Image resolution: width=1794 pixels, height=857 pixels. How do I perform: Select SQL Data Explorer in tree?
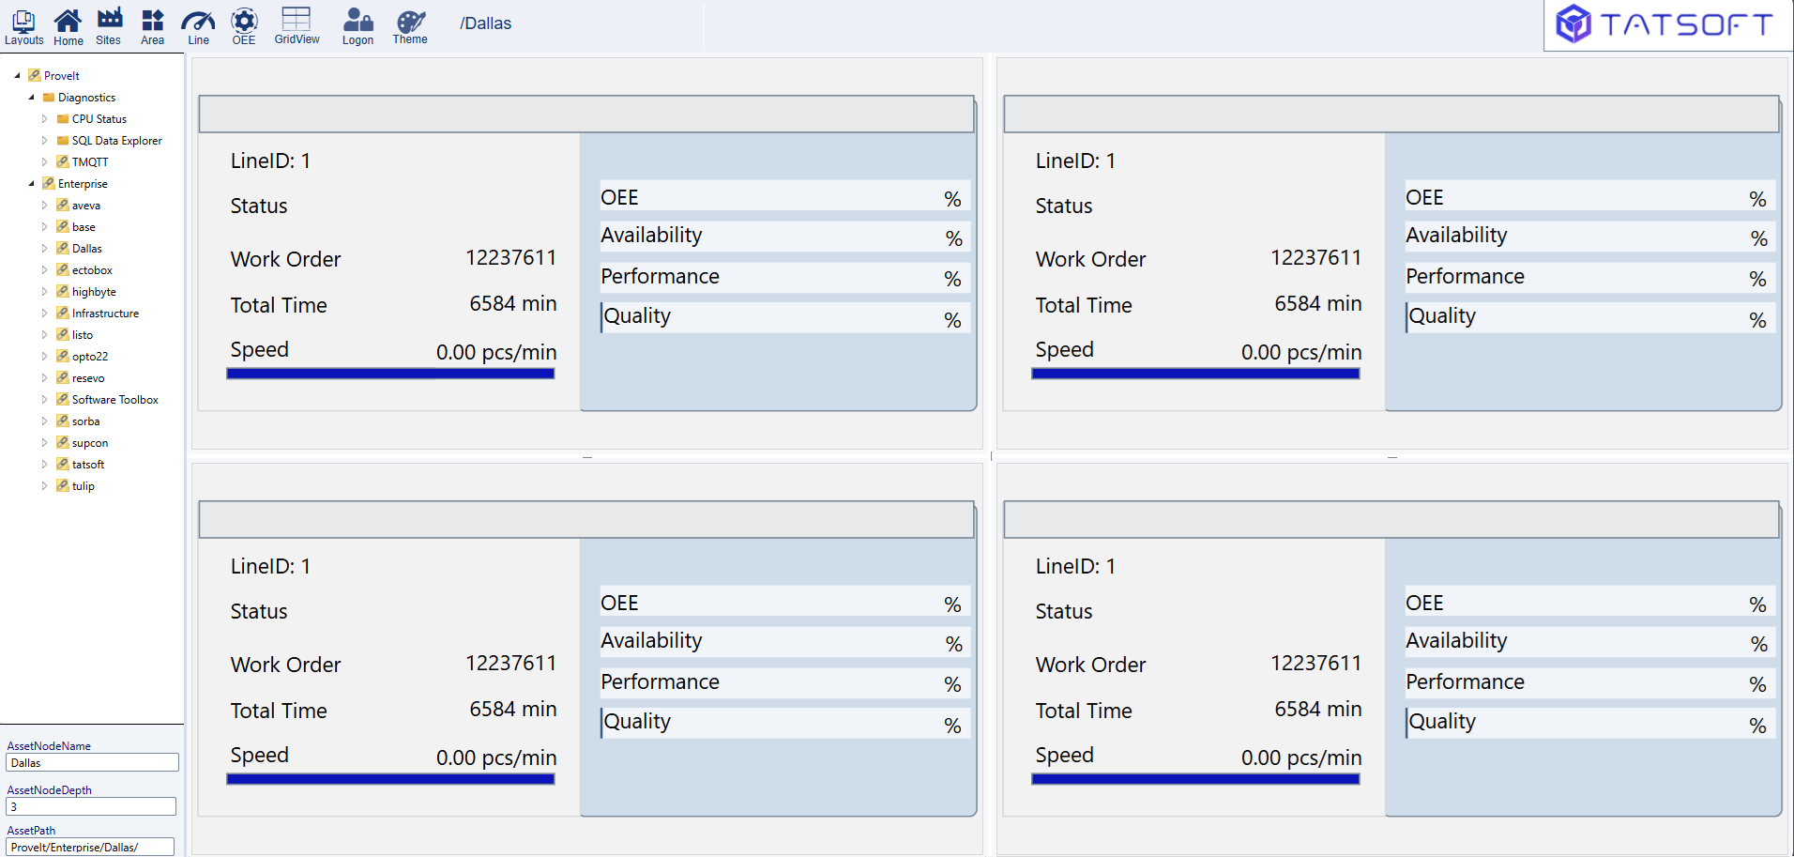click(x=116, y=141)
